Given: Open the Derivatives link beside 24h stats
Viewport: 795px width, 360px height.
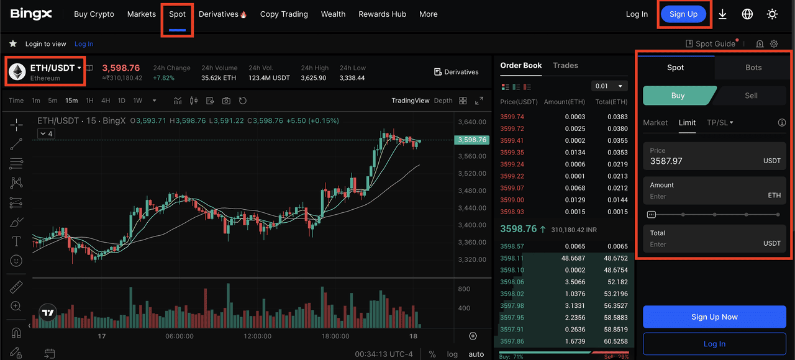Looking at the screenshot, I should point(457,72).
